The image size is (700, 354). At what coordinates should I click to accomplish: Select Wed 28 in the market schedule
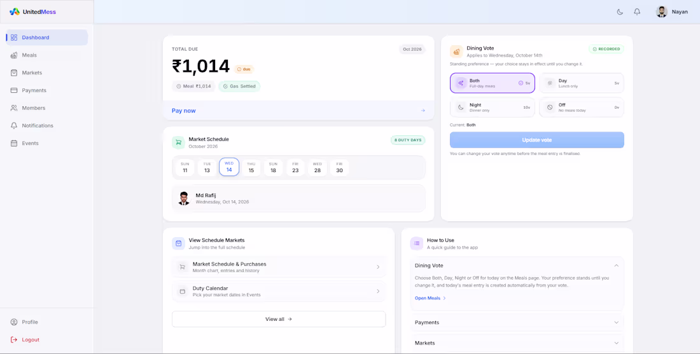pos(318,167)
